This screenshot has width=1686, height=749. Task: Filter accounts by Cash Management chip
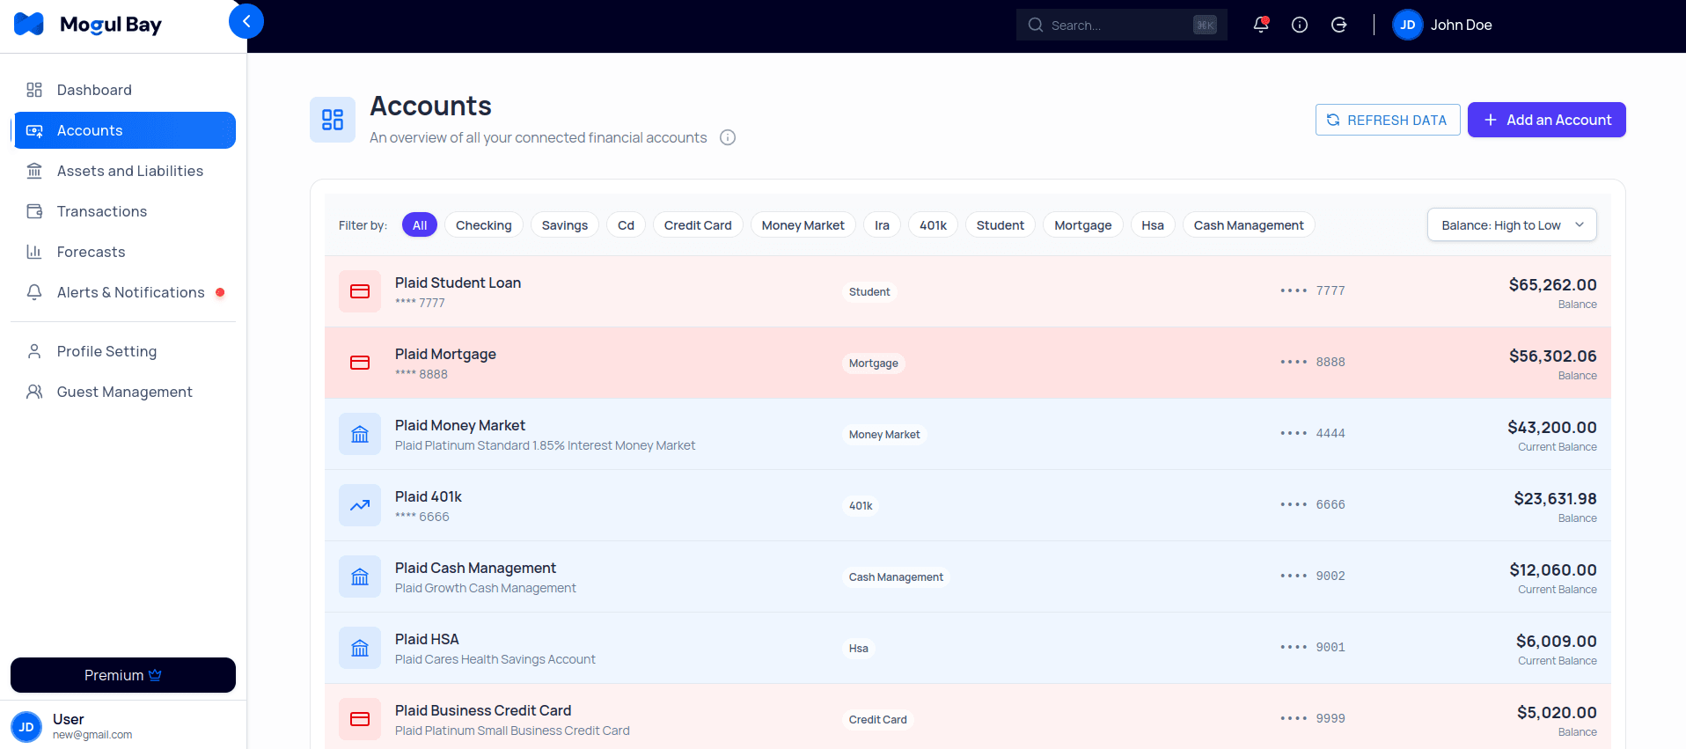[x=1249, y=225]
